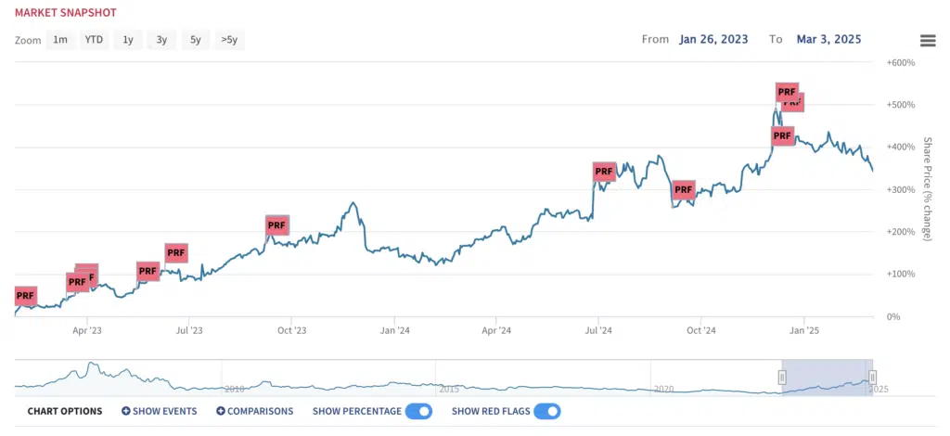Click the From date Jan 26, 2023
The height and width of the screenshot is (436, 950).
[x=713, y=39]
